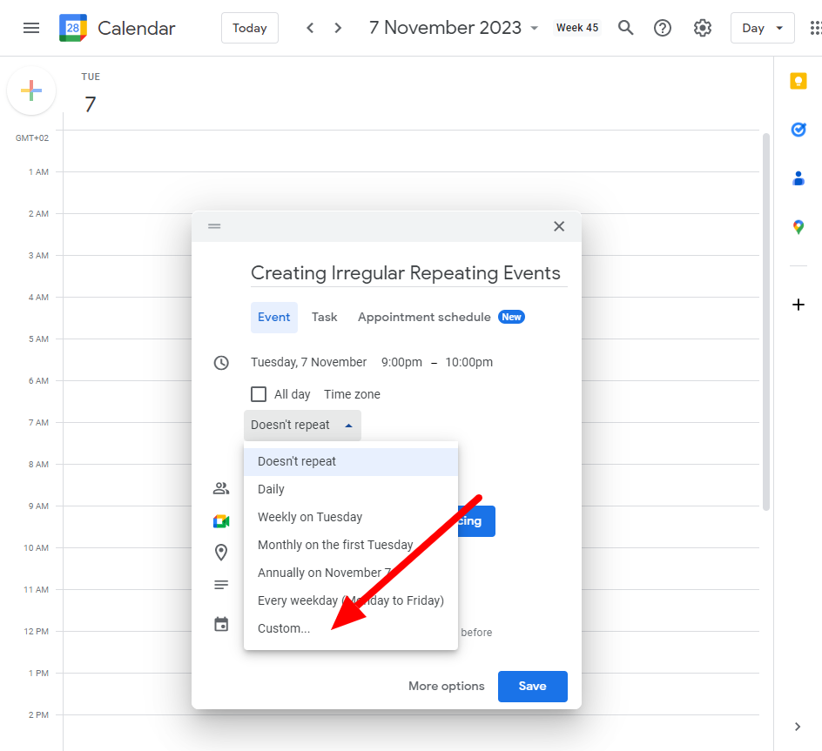Collapse the Doesn't repeat dropdown
The width and height of the screenshot is (822, 751).
(x=302, y=426)
